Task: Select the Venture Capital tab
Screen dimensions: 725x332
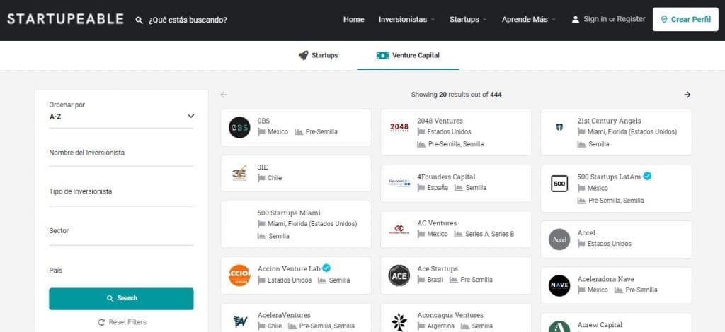Action: point(408,55)
